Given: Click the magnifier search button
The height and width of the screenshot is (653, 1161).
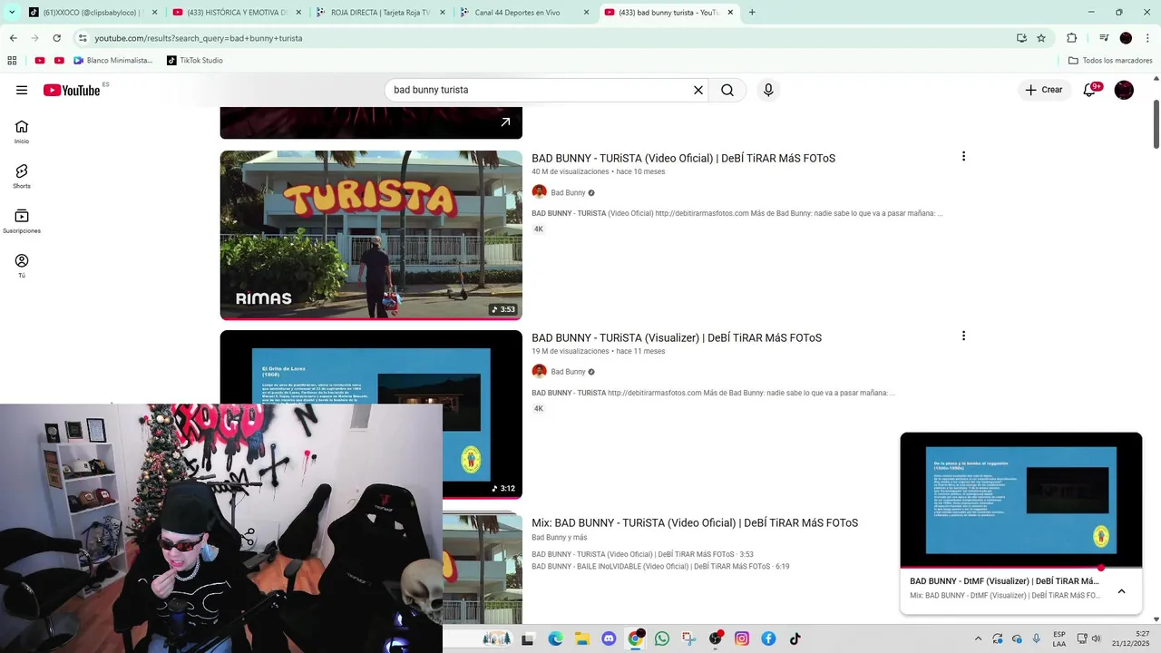Looking at the screenshot, I should click(727, 90).
